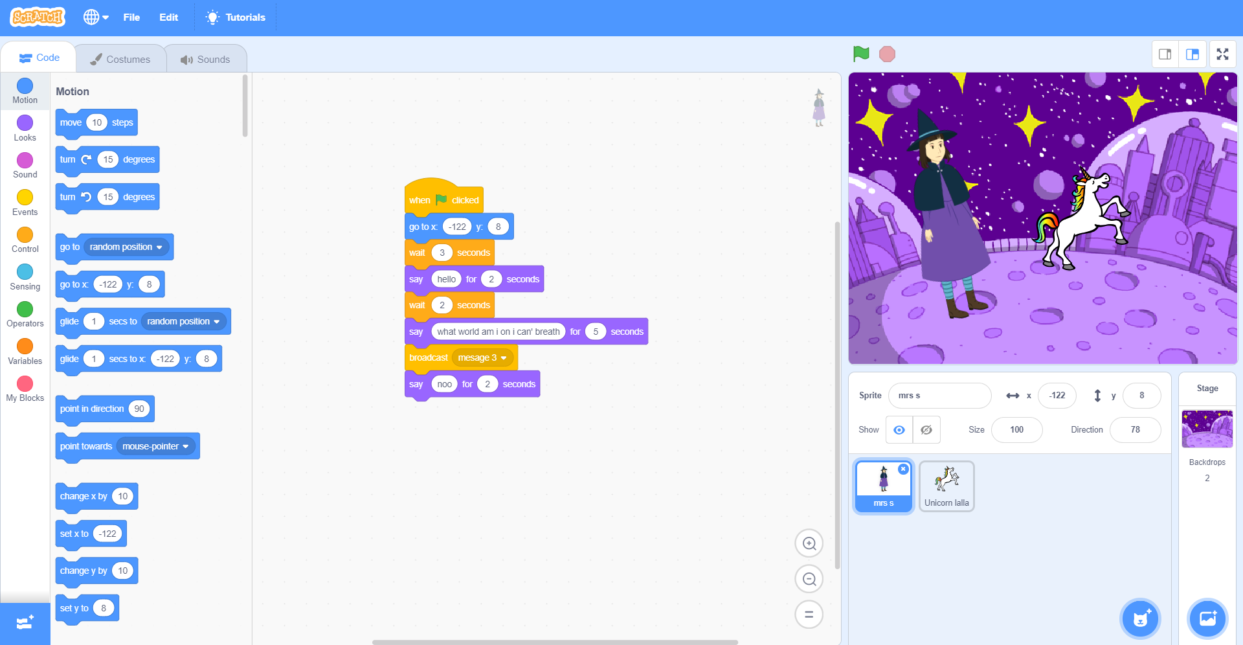
Task: Show the sprite with the eye icon
Action: click(x=899, y=429)
